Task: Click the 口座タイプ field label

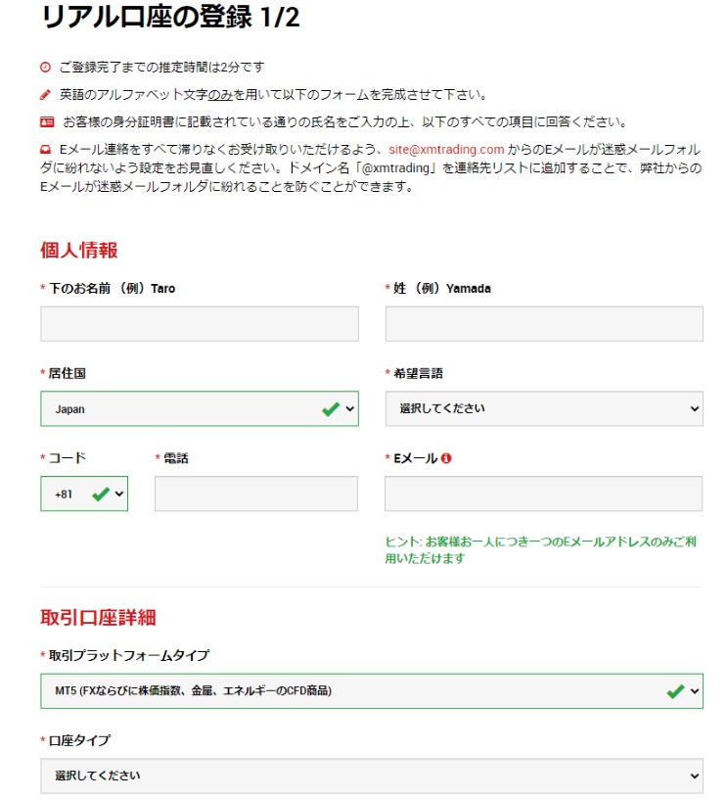Action: click(79, 740)
